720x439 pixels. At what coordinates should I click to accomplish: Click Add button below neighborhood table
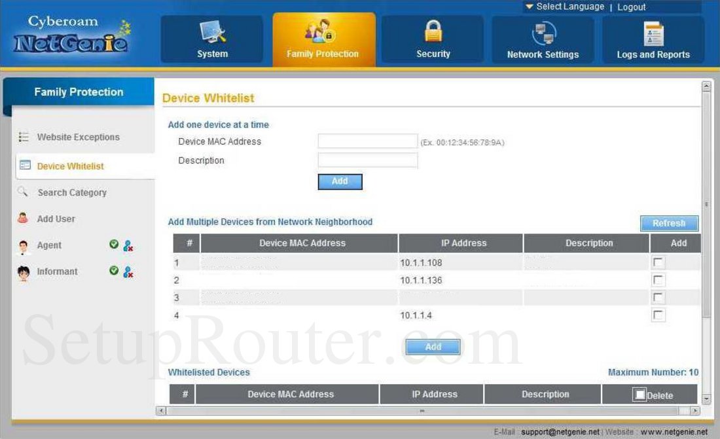(433, 347)
